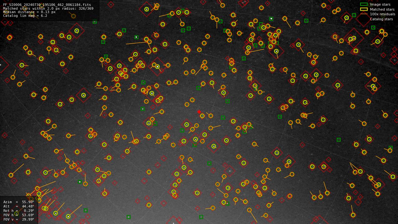398x224 pixels.
Task: Click the red center cross marker
Action: [x=199, y=112]
